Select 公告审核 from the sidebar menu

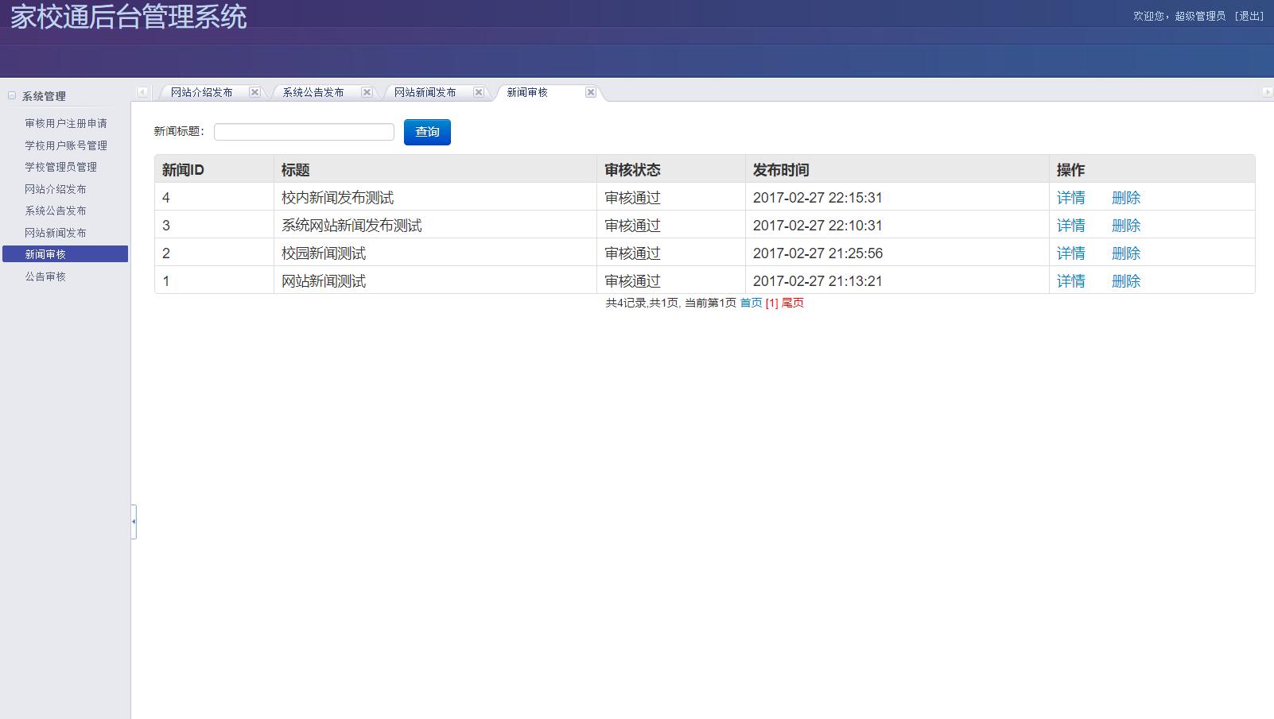45,276
